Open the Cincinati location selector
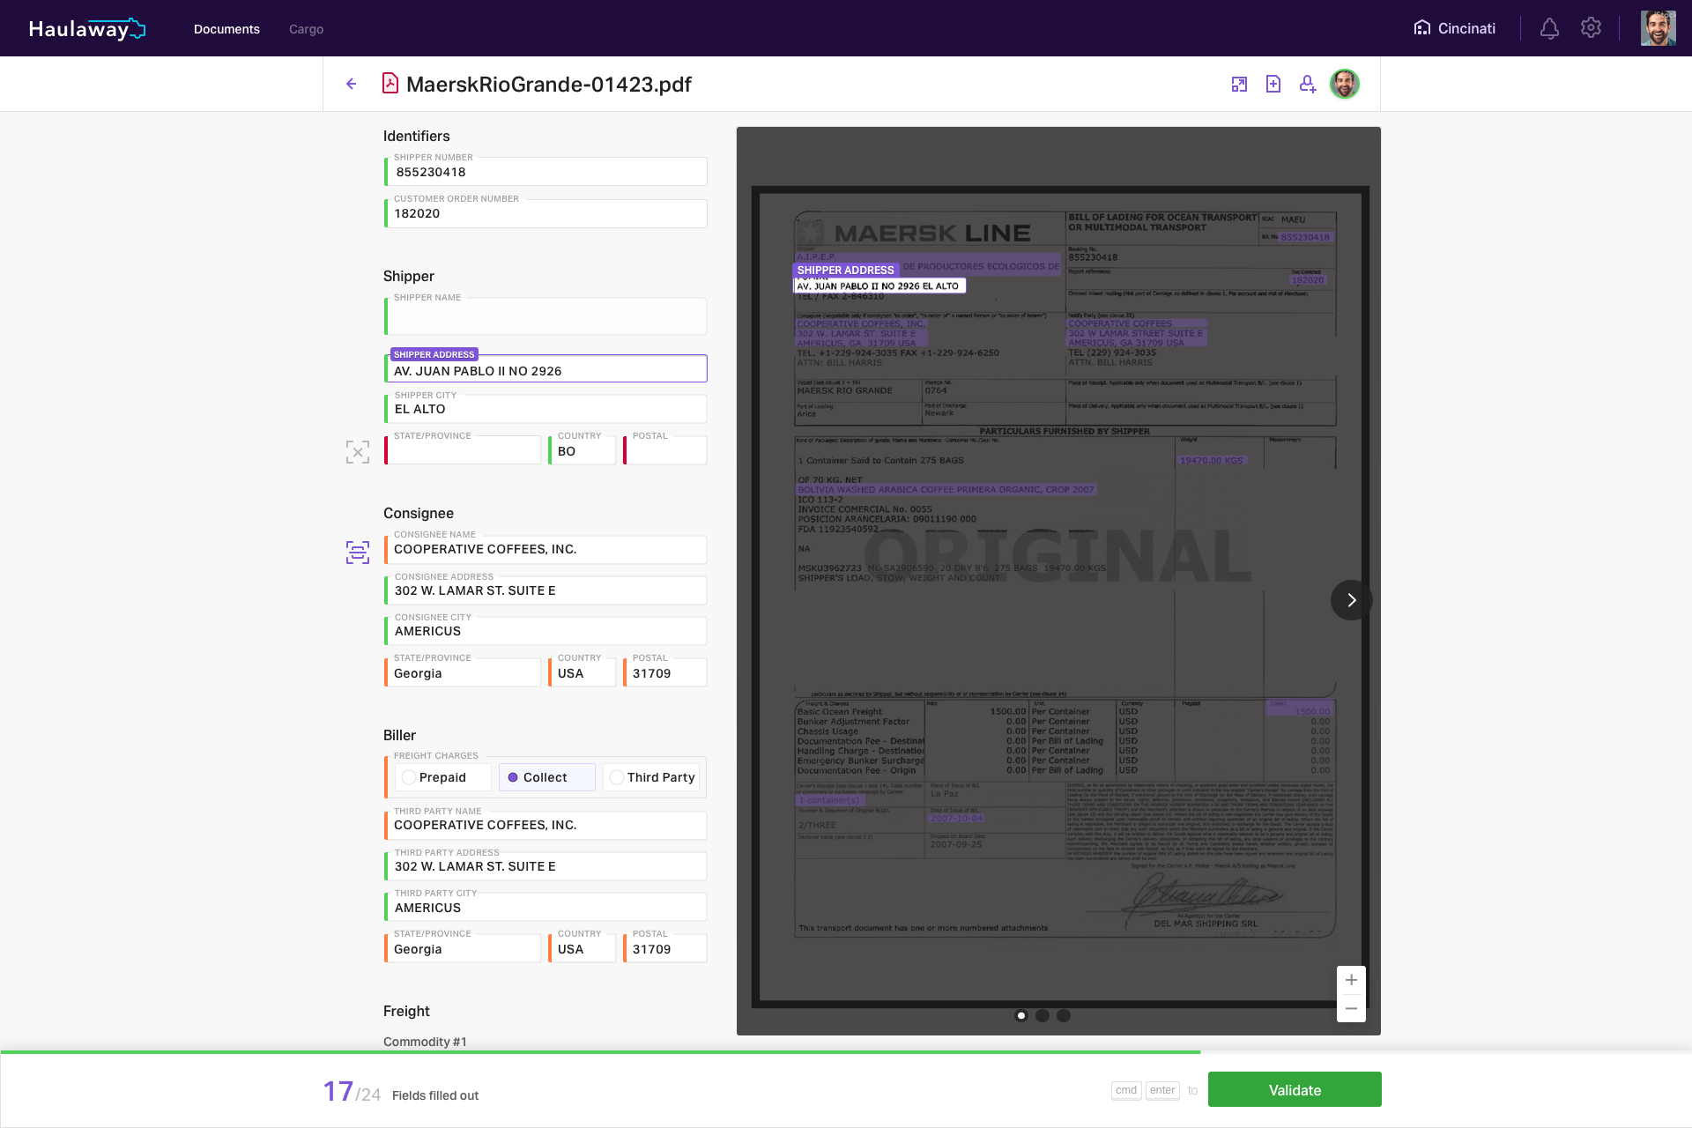The width and height of the screenshot is (1692, 1128). (1454, 28)
